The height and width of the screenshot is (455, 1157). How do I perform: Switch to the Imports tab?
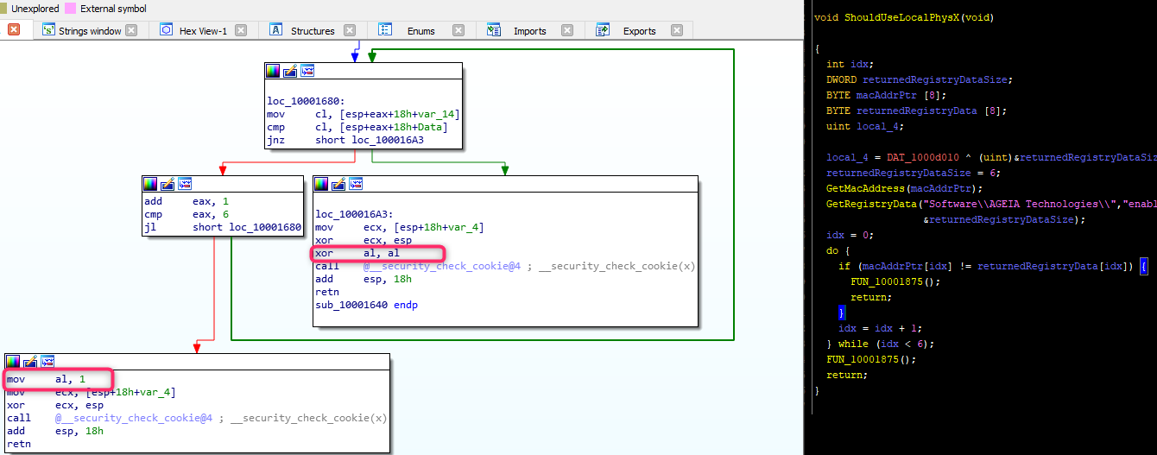529,31
